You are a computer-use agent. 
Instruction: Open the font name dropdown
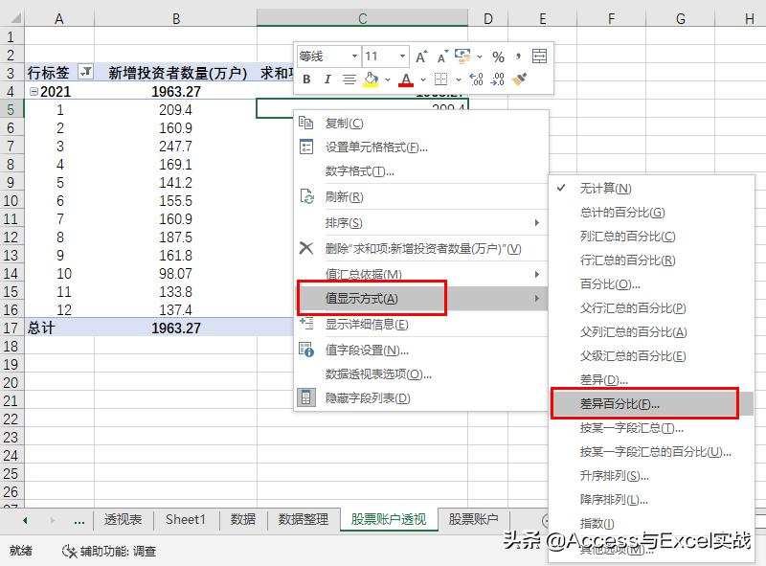[354, 55]
